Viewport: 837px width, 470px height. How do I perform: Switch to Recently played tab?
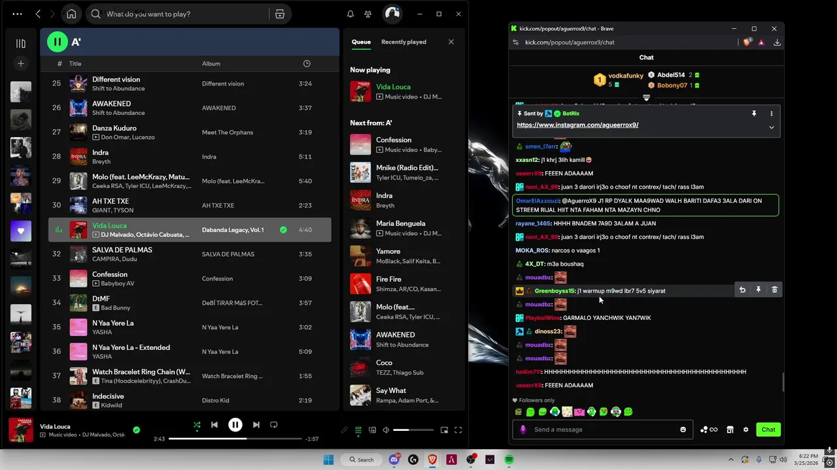(x=403, y=42)
